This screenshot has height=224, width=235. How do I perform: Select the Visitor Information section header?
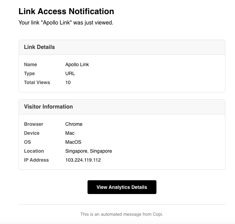pyautogui.click(x=48, y=107)
